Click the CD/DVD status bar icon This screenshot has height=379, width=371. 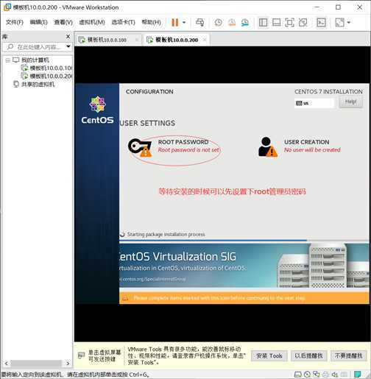coord(307,375)
